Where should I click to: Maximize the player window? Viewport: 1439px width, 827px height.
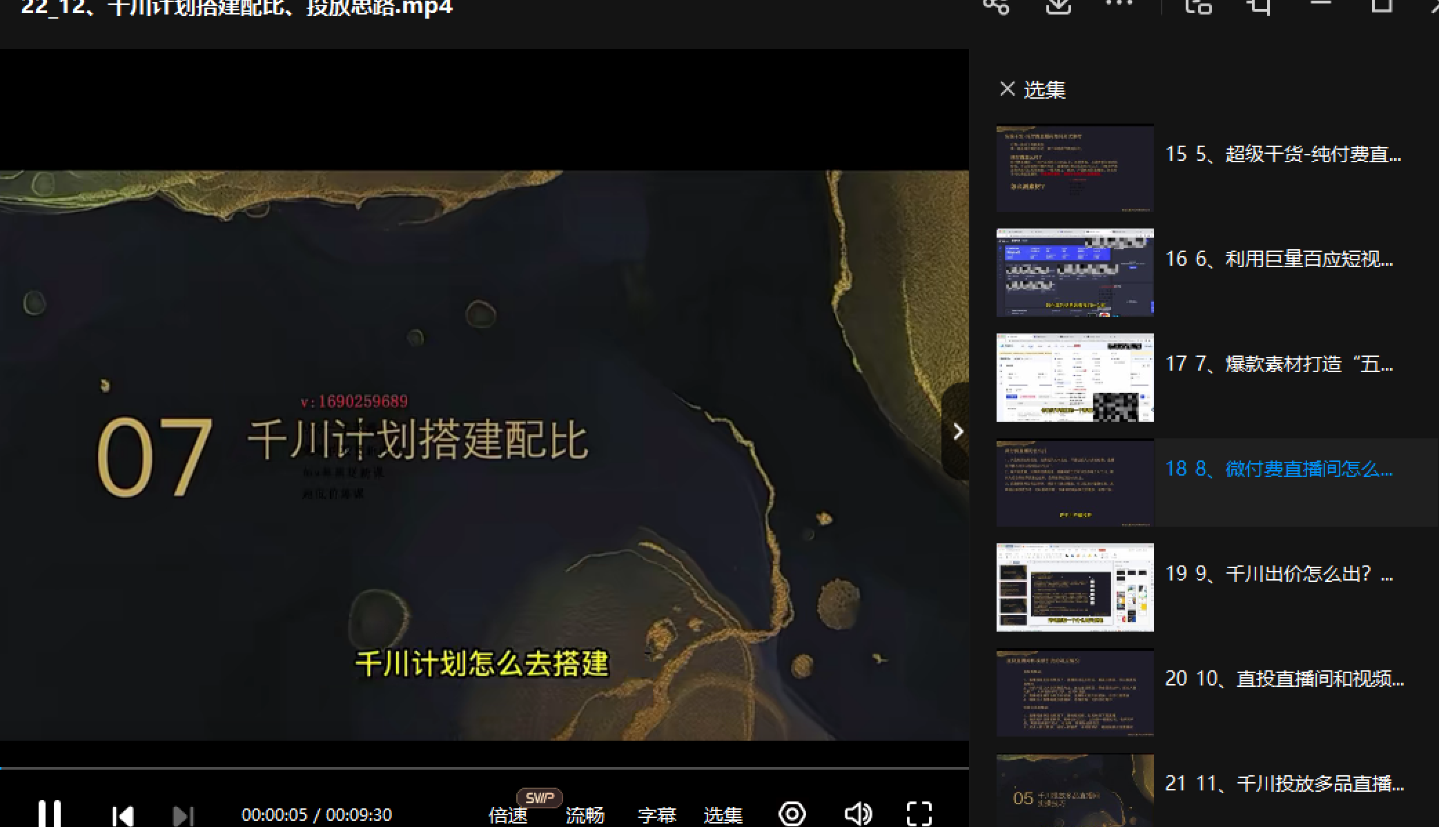1381,6
